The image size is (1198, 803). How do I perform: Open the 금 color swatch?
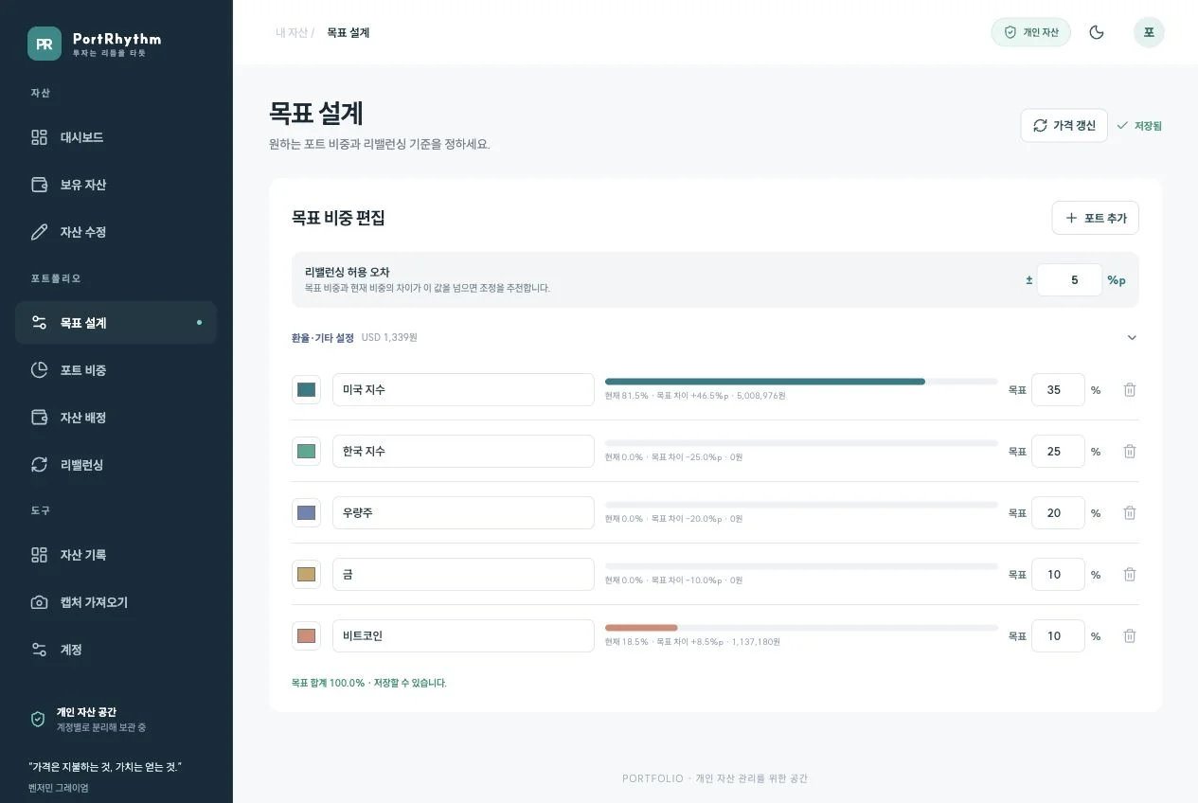(x=306, y=575)
